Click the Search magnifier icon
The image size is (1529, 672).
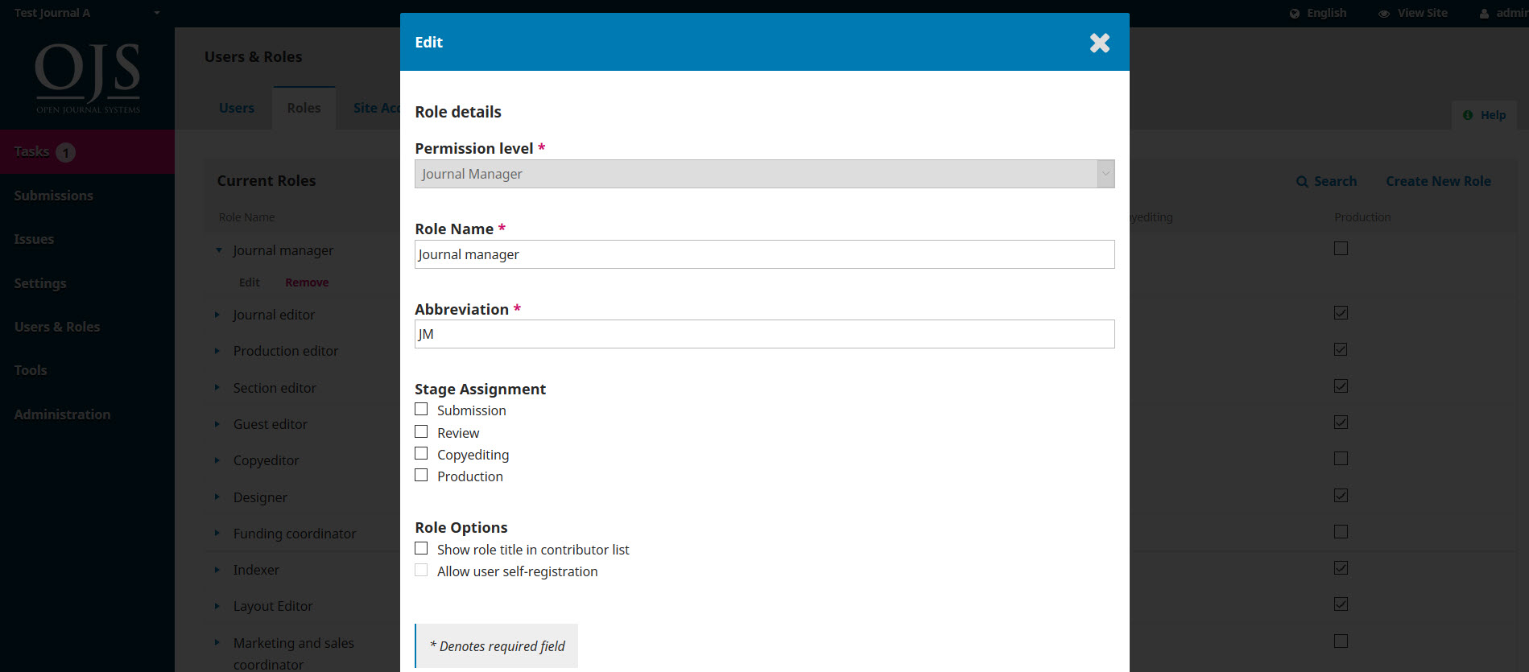point(1301,182)
